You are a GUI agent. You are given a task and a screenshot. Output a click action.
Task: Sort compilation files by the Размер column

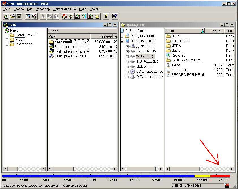coord(101,36)
